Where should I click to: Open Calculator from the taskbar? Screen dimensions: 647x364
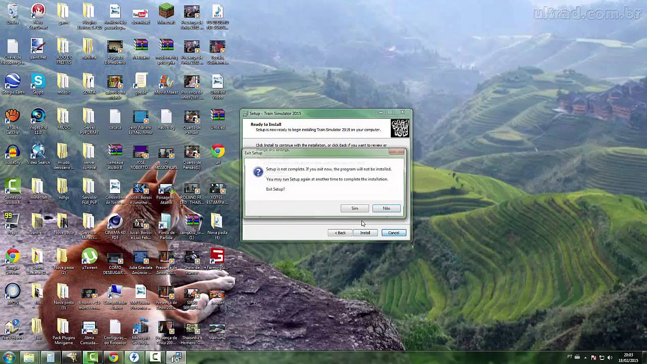point(50,357)
